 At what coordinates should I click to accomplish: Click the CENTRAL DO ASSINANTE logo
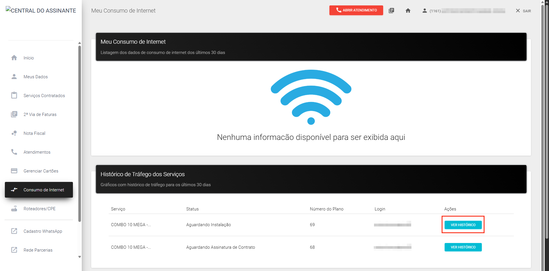point(41,10)
